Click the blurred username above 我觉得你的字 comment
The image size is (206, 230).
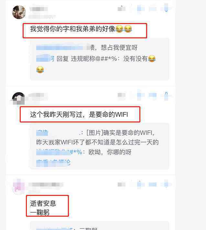pyautogui.click(x=38, y=9)
